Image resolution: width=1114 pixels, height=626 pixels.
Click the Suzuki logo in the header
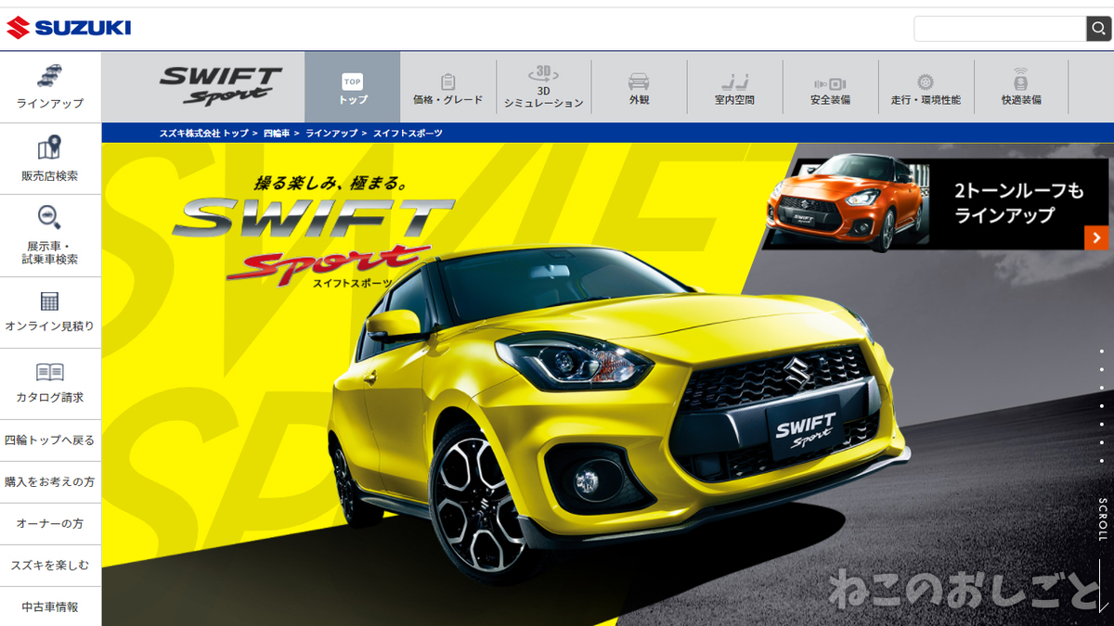coord(69,28)
